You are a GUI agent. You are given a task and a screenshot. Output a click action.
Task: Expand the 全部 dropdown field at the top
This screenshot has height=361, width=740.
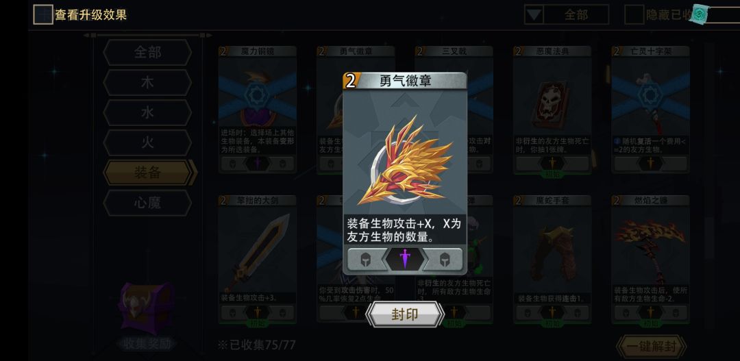567,14
